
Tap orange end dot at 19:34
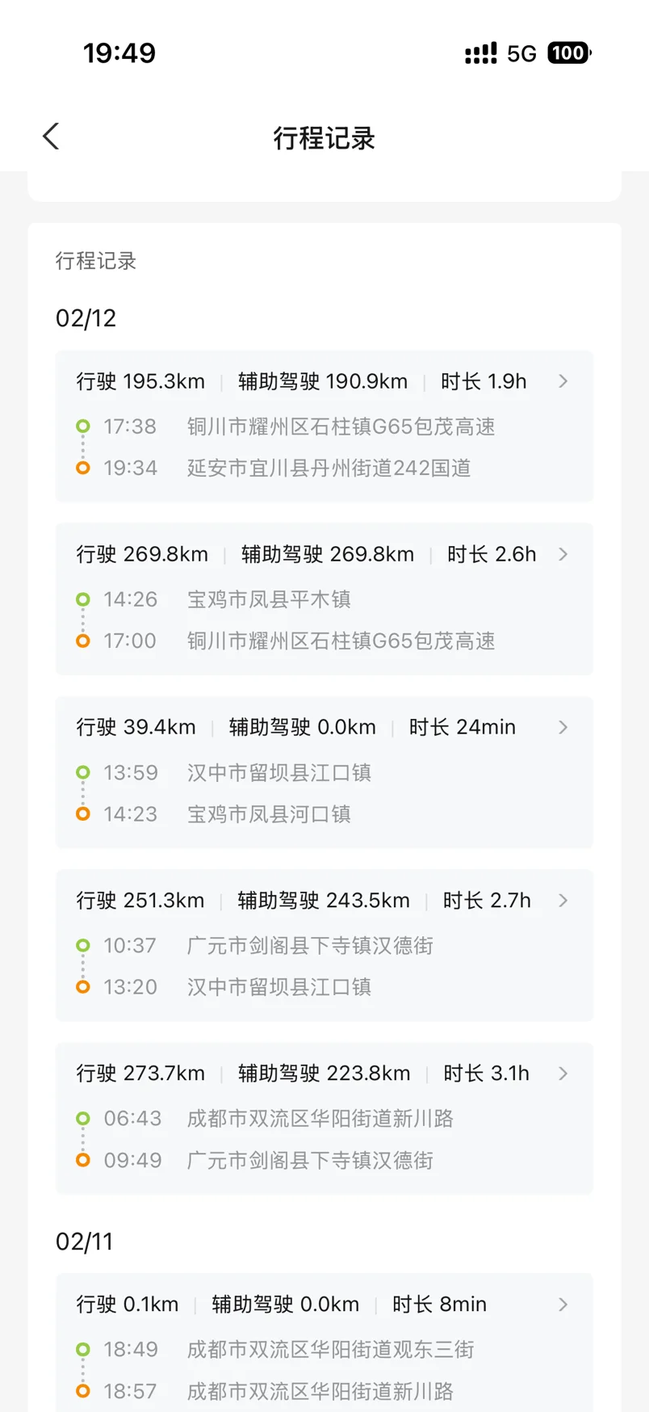click(x=82, y=468)
